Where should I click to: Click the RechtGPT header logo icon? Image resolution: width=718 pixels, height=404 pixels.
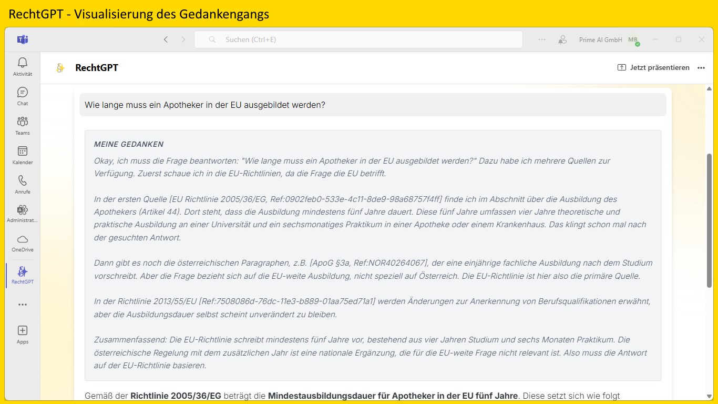(x=60, y=67)
